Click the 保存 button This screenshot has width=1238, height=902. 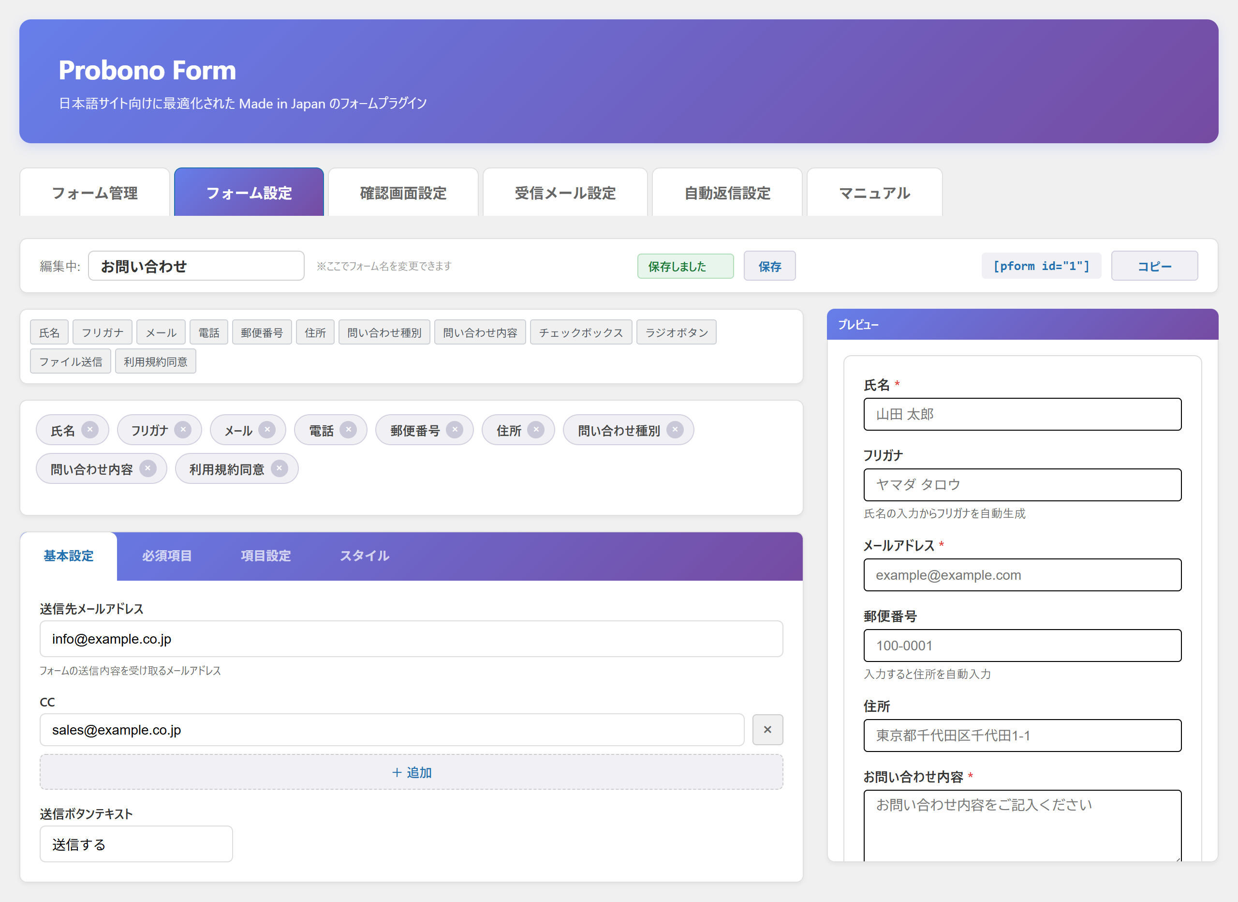click(x=770, y=266)
